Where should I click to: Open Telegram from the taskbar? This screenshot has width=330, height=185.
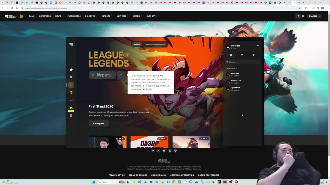[x=168, y=182]
